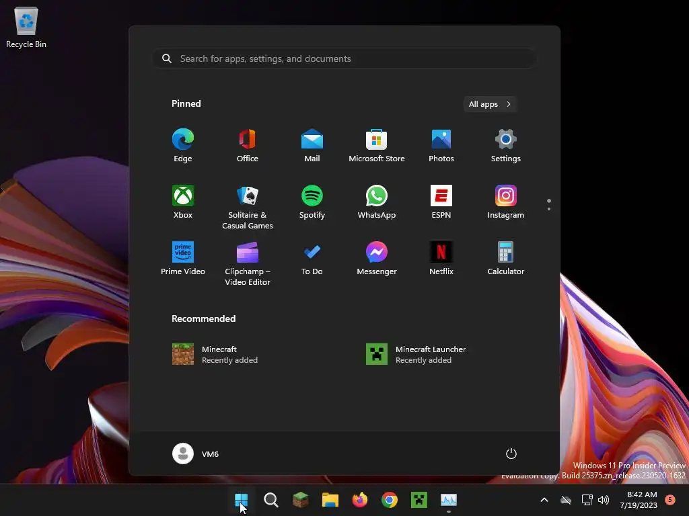
Task: Open WhatsApp
Action: 377,202
